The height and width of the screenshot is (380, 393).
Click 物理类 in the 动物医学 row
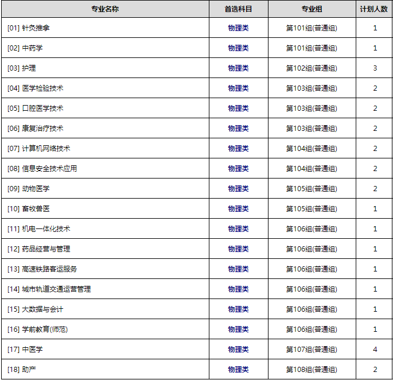click(238, 188)
